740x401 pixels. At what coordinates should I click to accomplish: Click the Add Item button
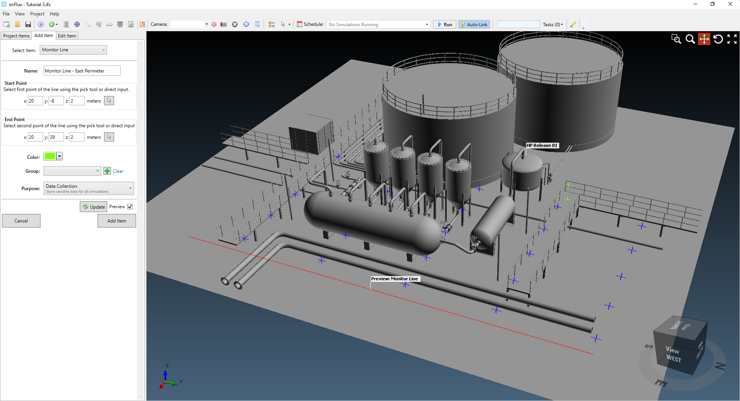pos(117,221)
